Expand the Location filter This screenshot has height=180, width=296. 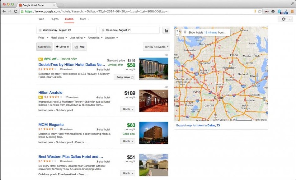click(111, 38)
